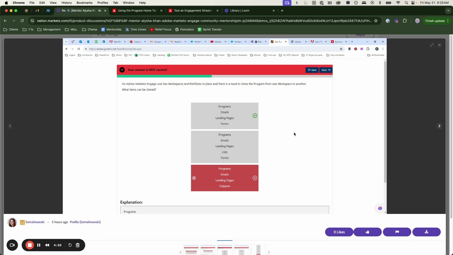
Task: Click the flag report button
Action: click(x=397, y=232)
